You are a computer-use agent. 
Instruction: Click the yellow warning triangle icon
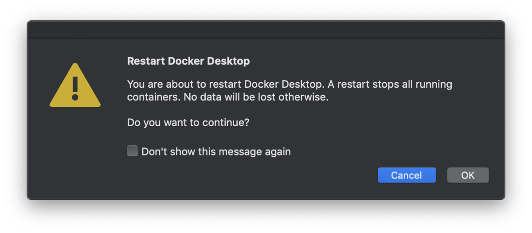75,85
